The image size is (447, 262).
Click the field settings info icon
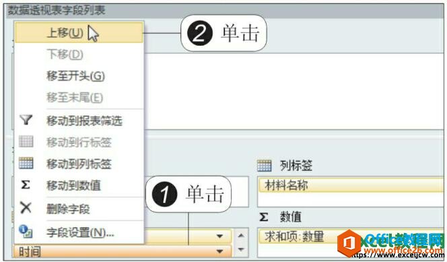click(x=26, y=232)
